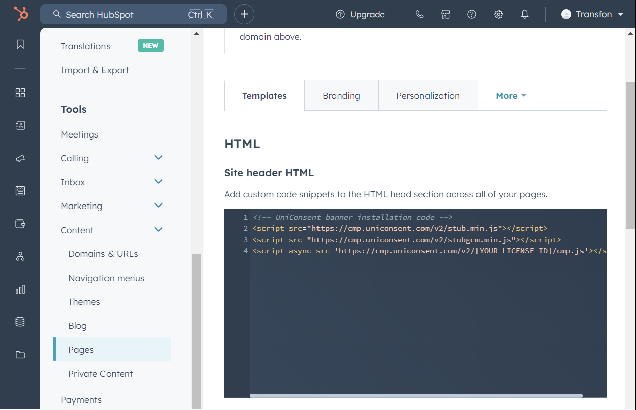Open the Workspaces grid icon
Image resolution: width=636 pixels, height=410 pixels.
pyautogui.click(x=20, y=93)
